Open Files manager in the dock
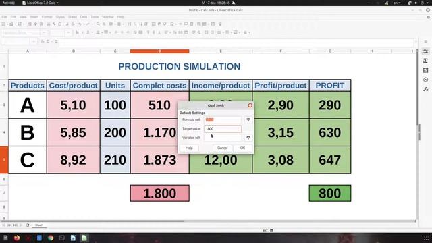This screenshot has height=243, width=432. click(5, 238)
